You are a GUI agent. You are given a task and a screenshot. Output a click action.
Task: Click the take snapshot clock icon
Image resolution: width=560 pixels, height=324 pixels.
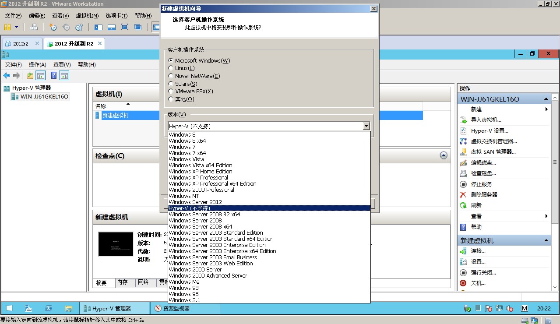tap(53, 27)
